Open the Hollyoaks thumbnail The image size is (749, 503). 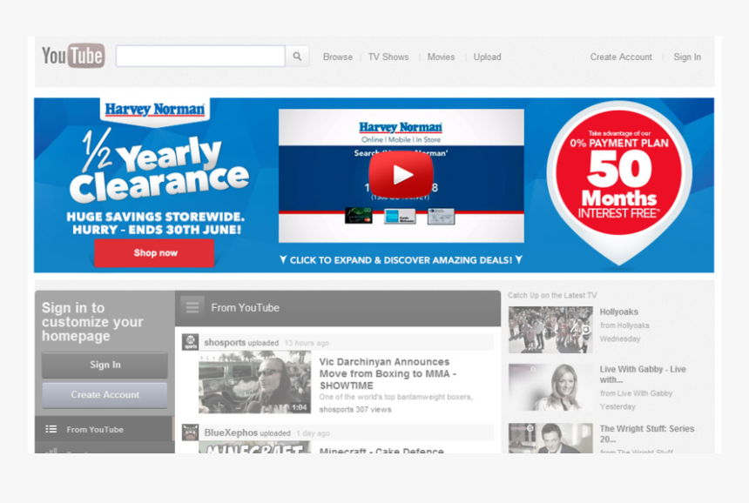coord(550,330)
